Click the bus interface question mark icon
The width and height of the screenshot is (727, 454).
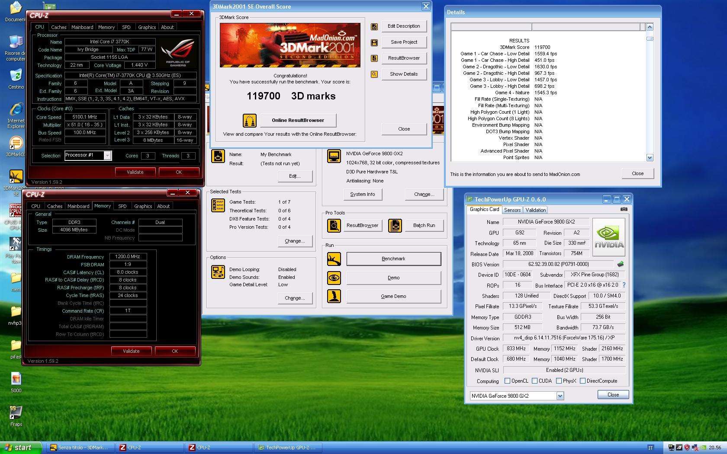pos(624,285)
